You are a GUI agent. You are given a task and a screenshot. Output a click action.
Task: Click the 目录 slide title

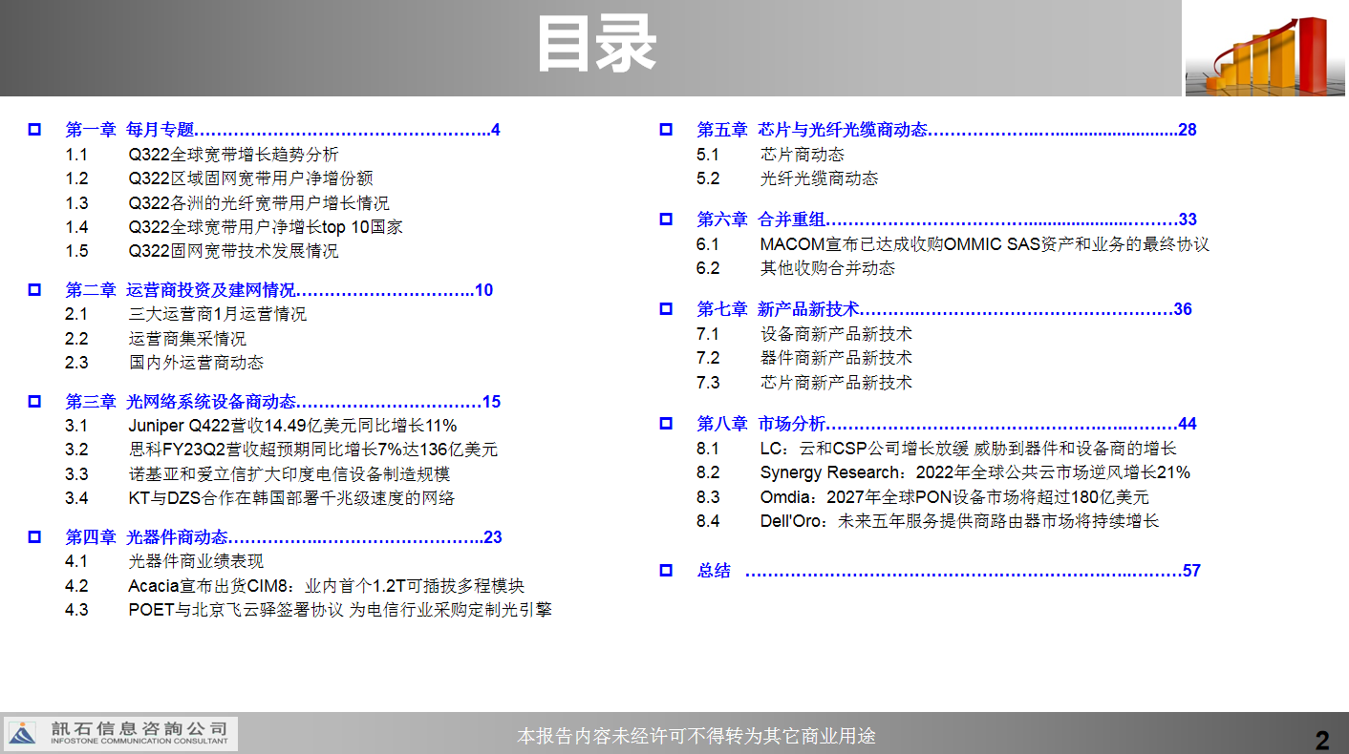[595, 45]
